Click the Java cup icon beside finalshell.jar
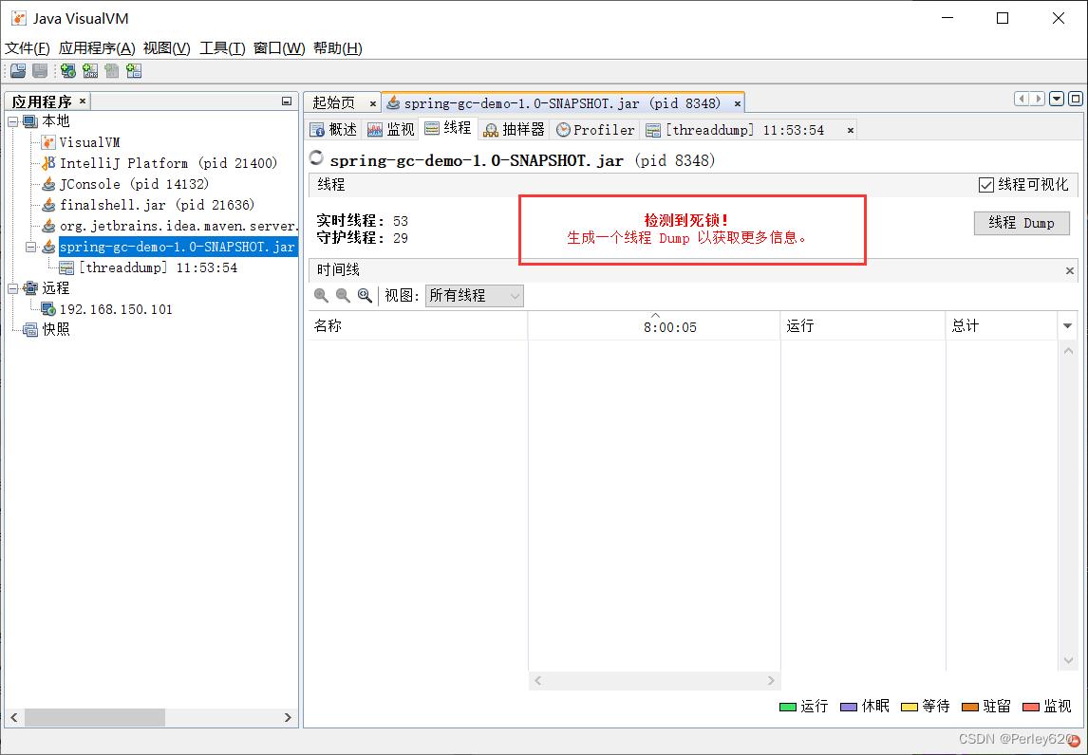This screenshot has width=1088, height=755. 47,205
